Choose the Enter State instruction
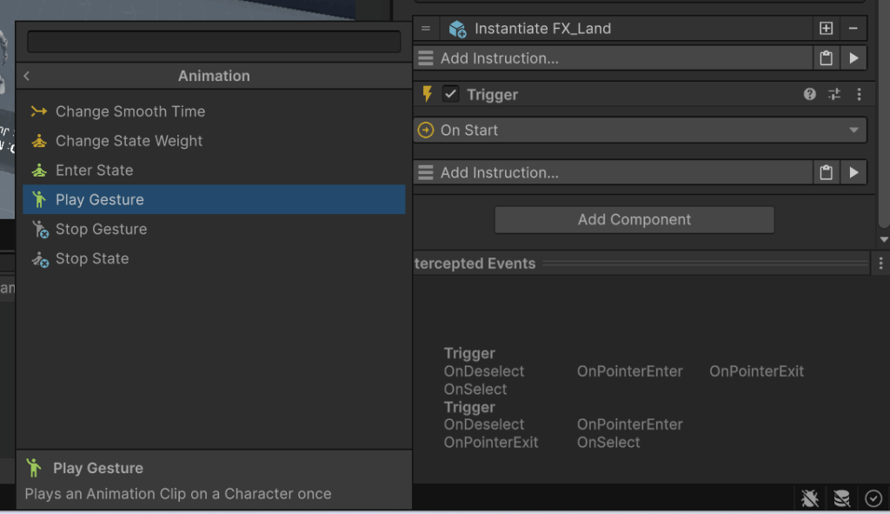Screen dimensions: 890x514 [x=94, y=170]
